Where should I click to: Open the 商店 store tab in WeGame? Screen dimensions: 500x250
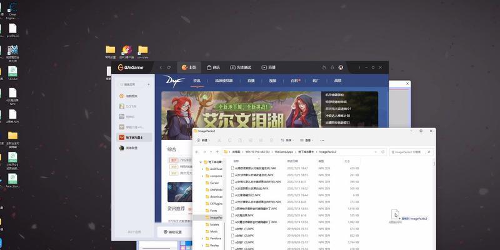click(213, 67)
